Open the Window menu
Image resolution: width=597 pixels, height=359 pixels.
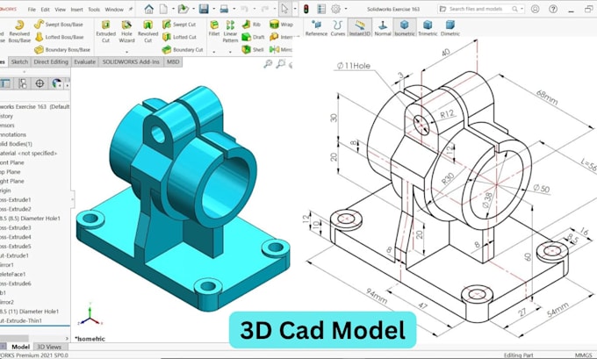point(114,9)
